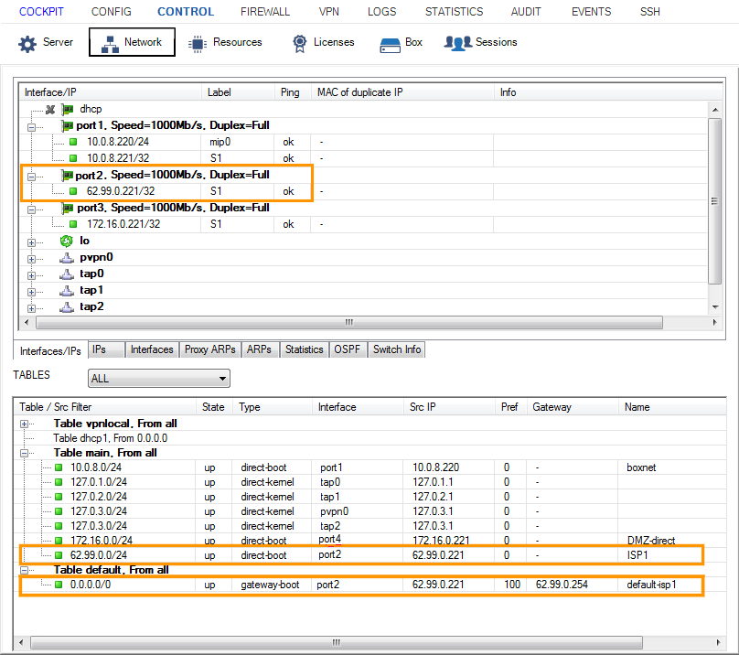
Task: Open the VPN menu
Action: point(329,12)
